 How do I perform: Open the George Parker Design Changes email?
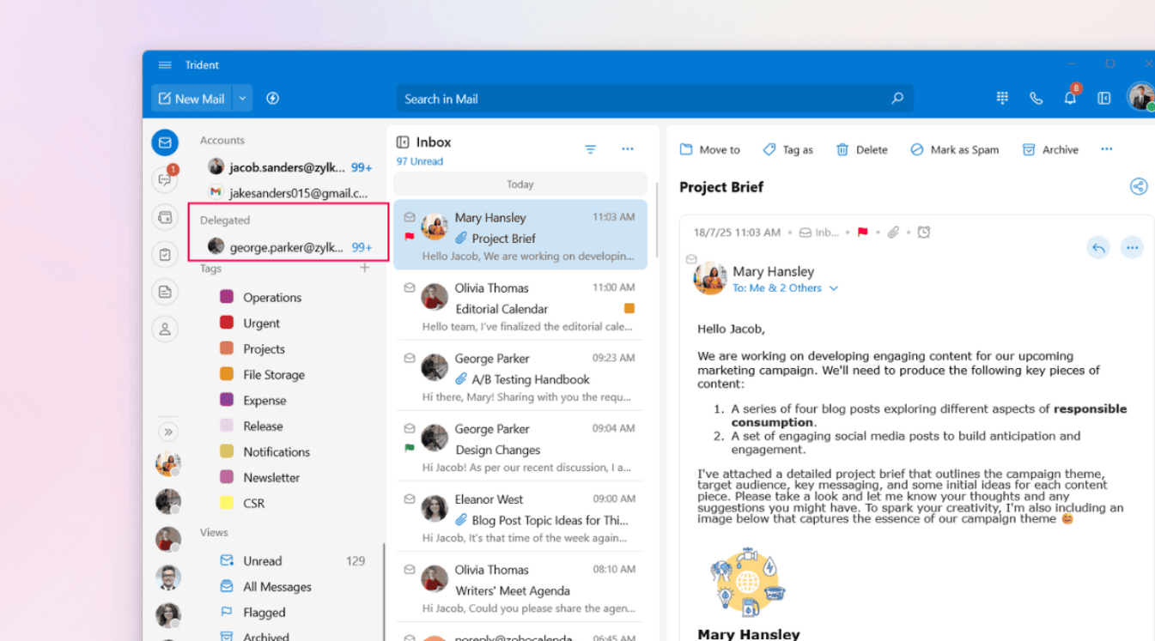520,447
